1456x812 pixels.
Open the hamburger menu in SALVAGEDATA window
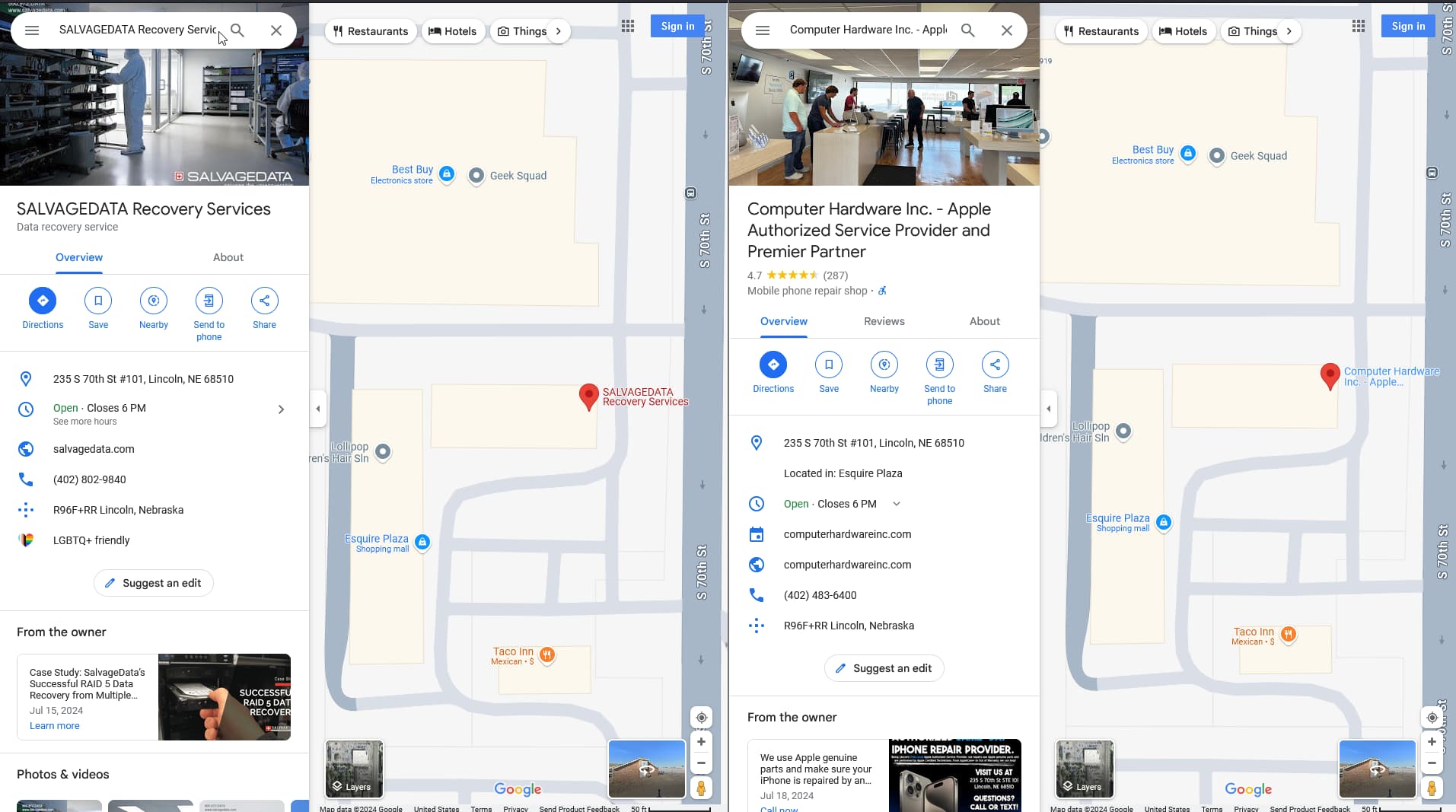point(31,30)
